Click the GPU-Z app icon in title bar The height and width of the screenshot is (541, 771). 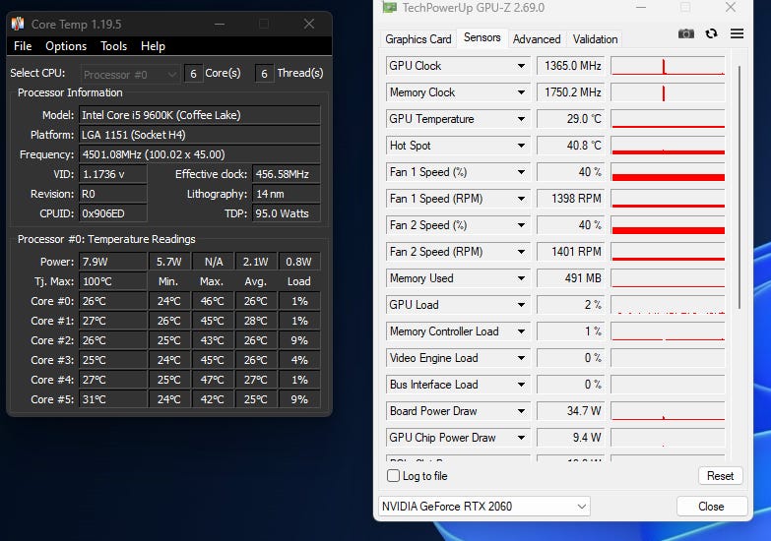389,7
